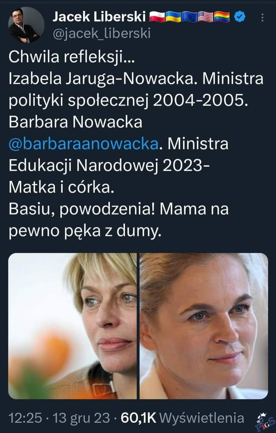The width and height of the screenshot is (276, 433).
Task: Click the Polish flag emoji
Action: [x=156, y=16]
